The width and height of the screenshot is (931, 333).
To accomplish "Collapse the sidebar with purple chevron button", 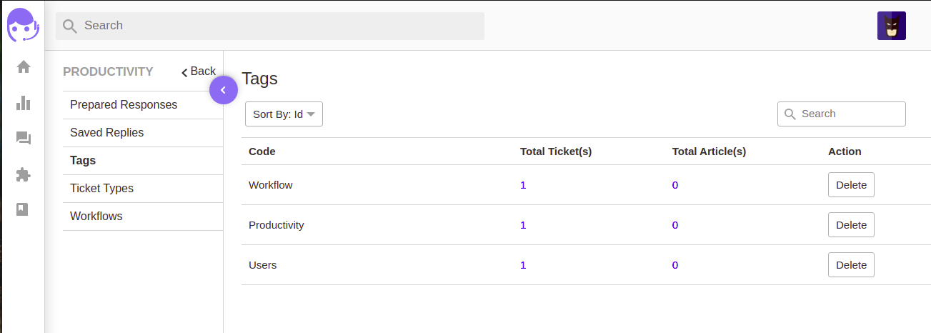I will pyautogui.click(x=224, y=90).
